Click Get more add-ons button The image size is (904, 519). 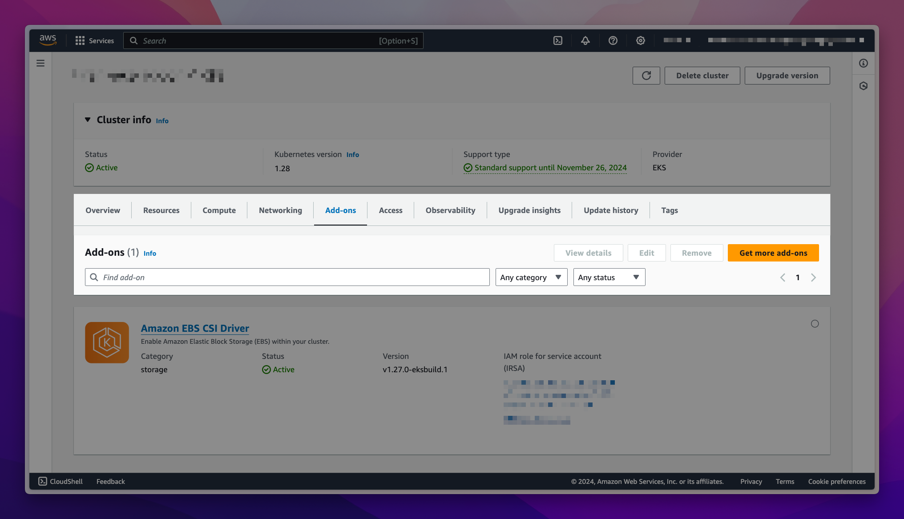tap(773, 253)
